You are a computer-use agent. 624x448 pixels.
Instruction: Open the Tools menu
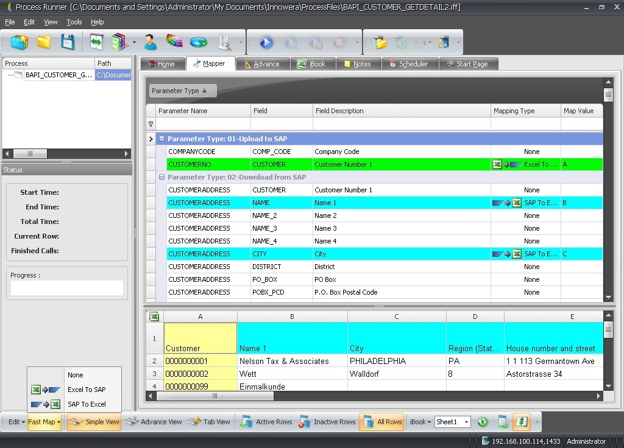(x=74, y=22)
